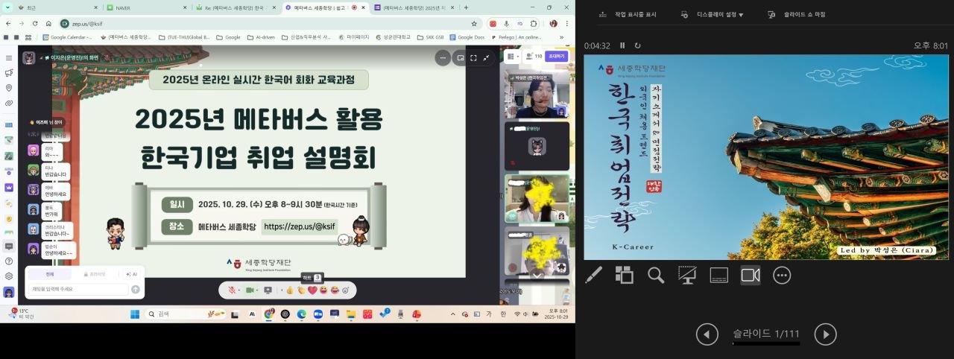954x359 pixels.
Task: Open the Google Docs bookmark
Action: pos(467,36)
